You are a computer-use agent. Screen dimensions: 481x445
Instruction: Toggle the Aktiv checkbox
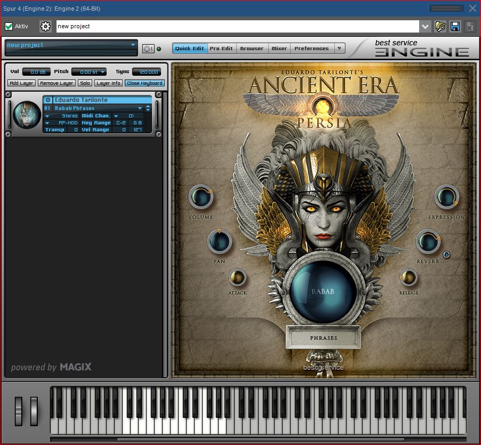click(9, 26)
